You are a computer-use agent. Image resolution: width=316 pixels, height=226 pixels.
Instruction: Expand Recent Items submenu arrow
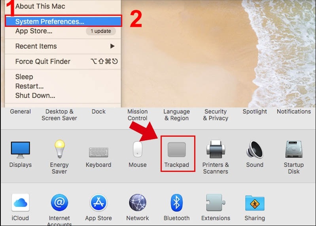coord(112,46)
